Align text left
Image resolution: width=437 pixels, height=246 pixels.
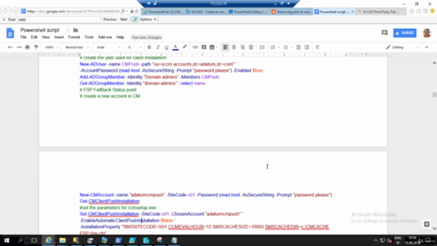225,47
